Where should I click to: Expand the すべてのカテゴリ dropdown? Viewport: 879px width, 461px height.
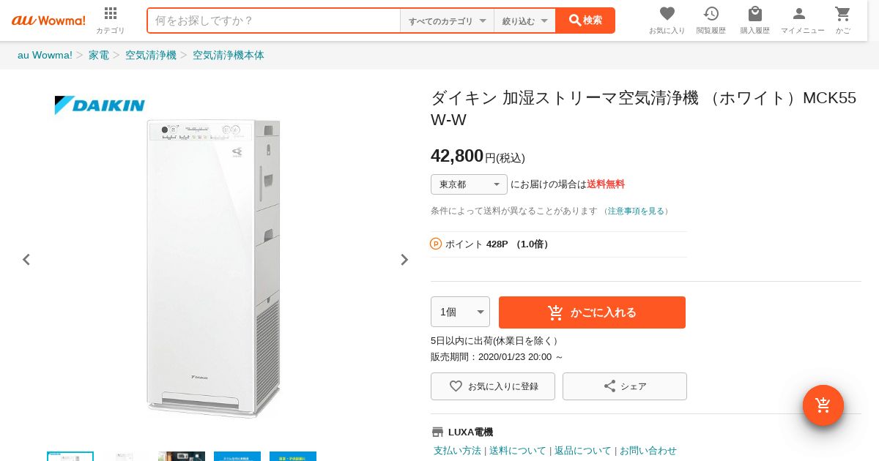[447, 21]
